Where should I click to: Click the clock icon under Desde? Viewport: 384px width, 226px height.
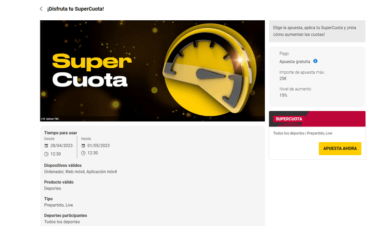(46, 153)
